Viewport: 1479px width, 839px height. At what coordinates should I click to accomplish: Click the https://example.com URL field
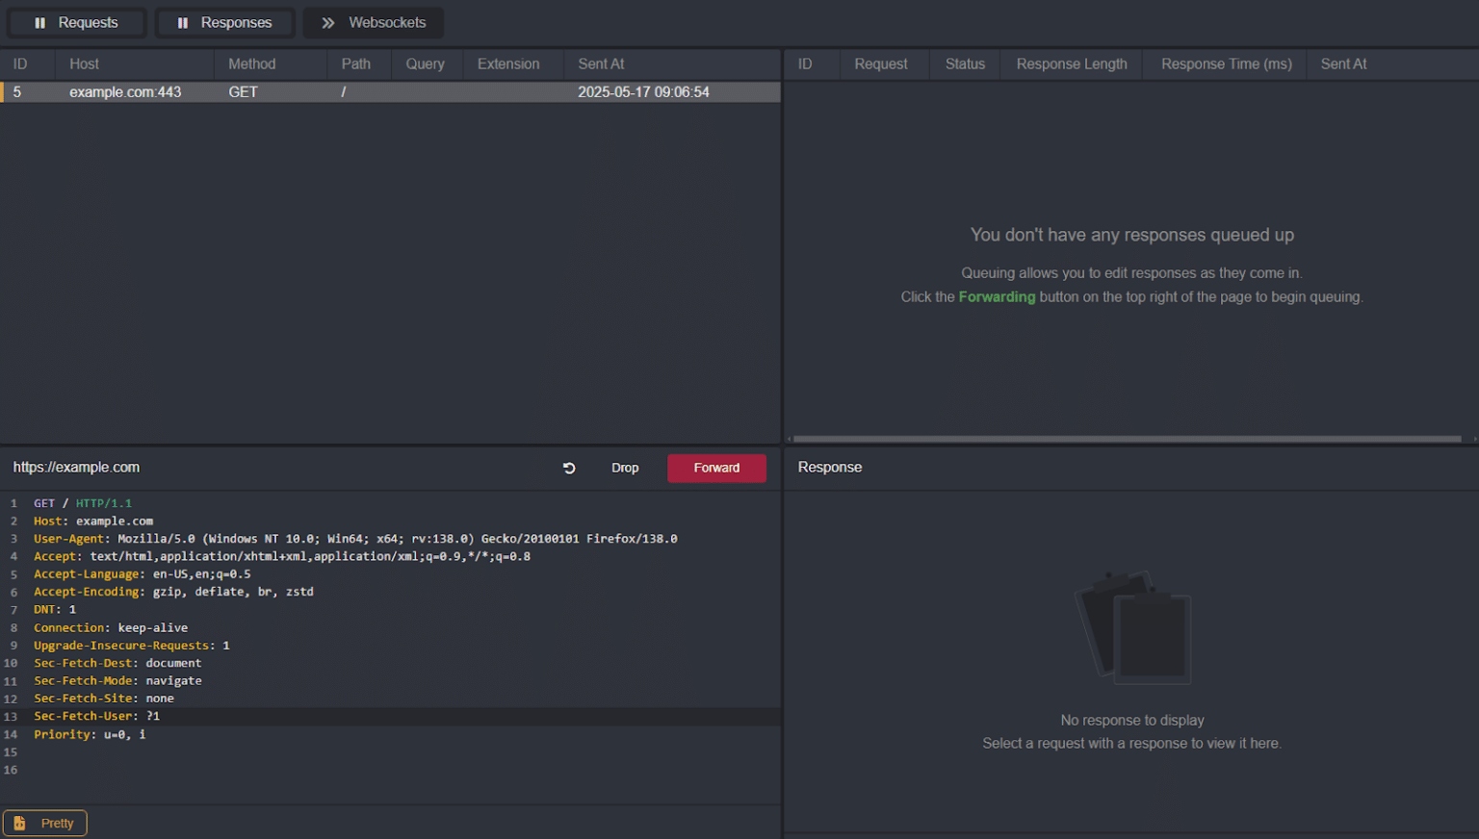pos(76,467)
